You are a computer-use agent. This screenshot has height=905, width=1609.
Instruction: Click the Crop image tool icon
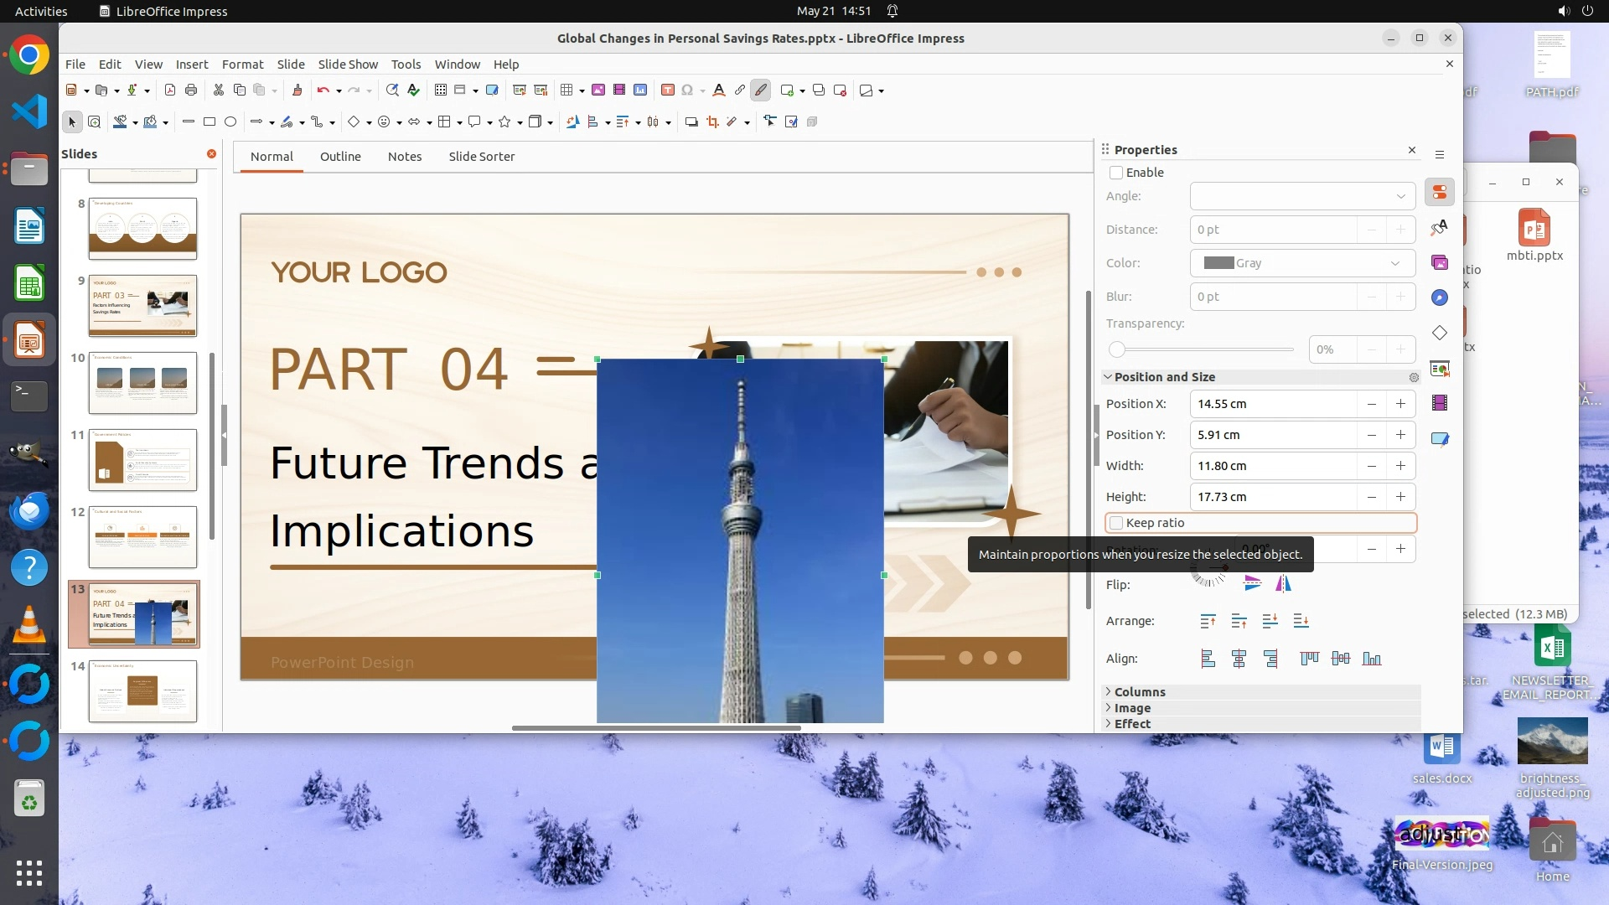pyautogui.click(x=712, y=122)
